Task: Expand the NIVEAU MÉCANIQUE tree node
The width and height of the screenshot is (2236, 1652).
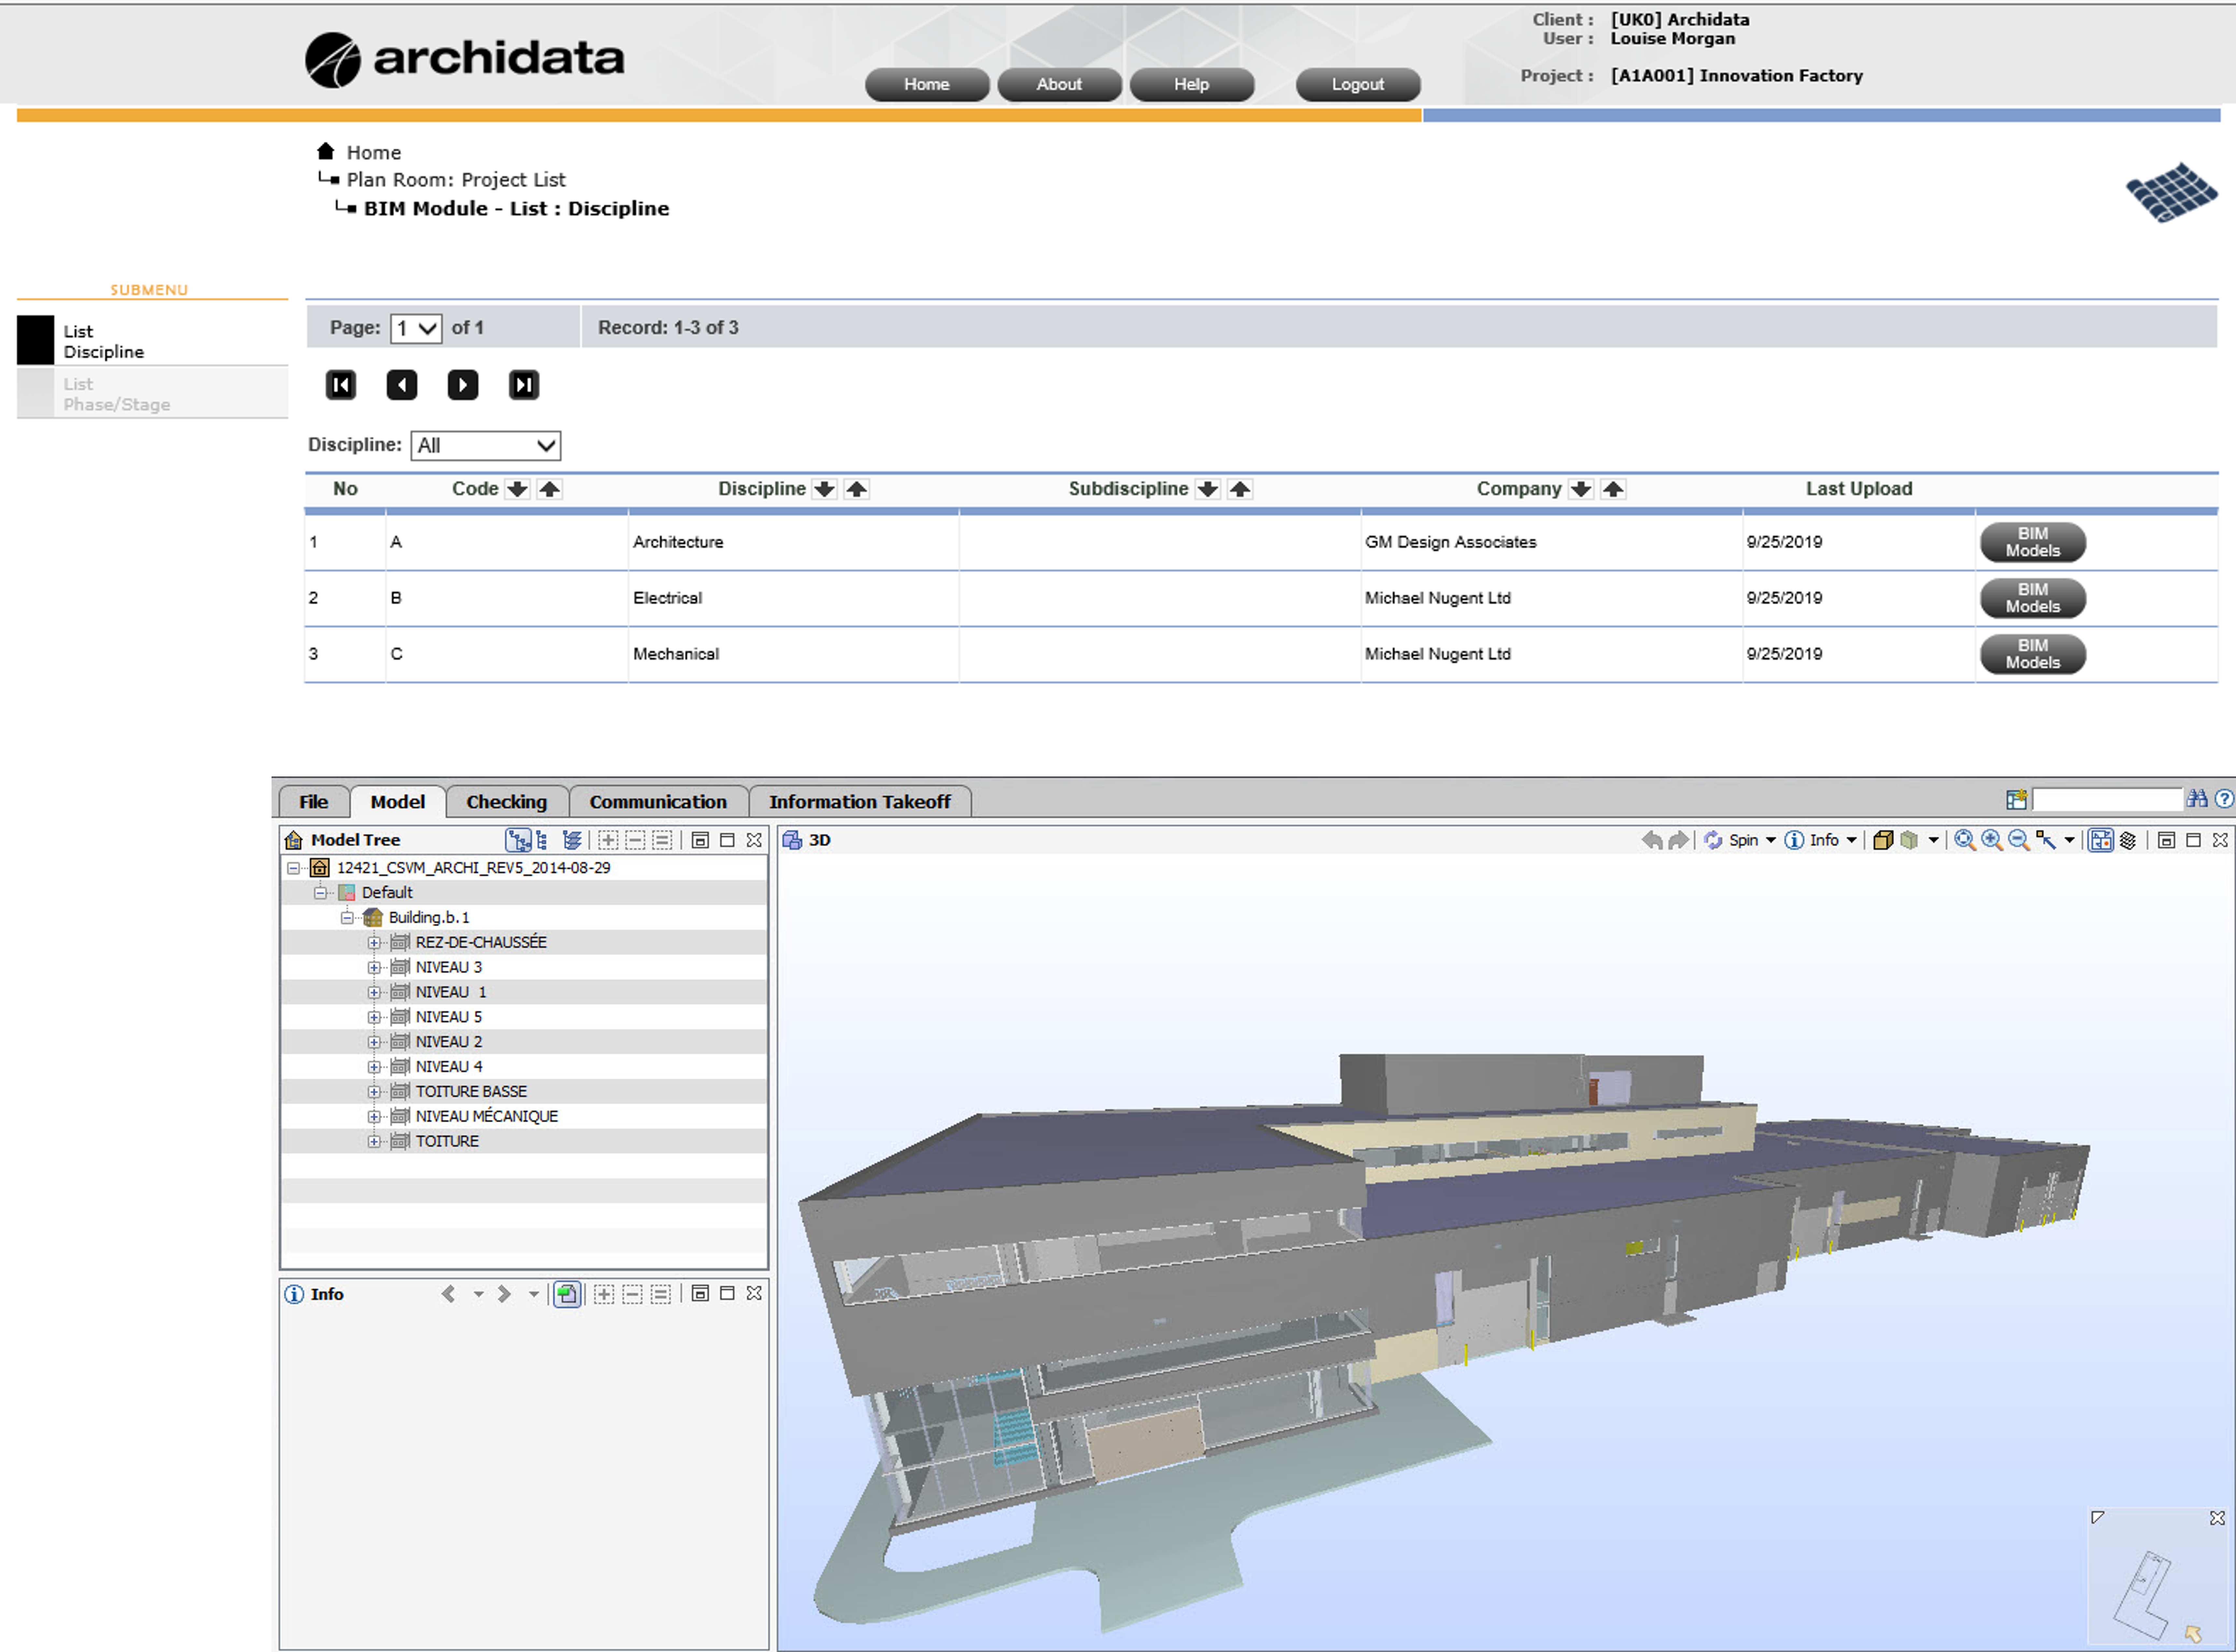Action: tap(374, 1117)
